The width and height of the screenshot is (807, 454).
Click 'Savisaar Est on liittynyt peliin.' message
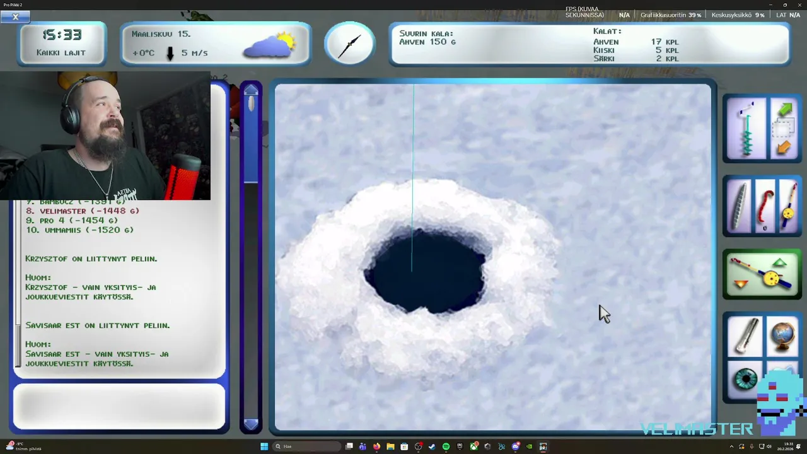pos(97,325)
